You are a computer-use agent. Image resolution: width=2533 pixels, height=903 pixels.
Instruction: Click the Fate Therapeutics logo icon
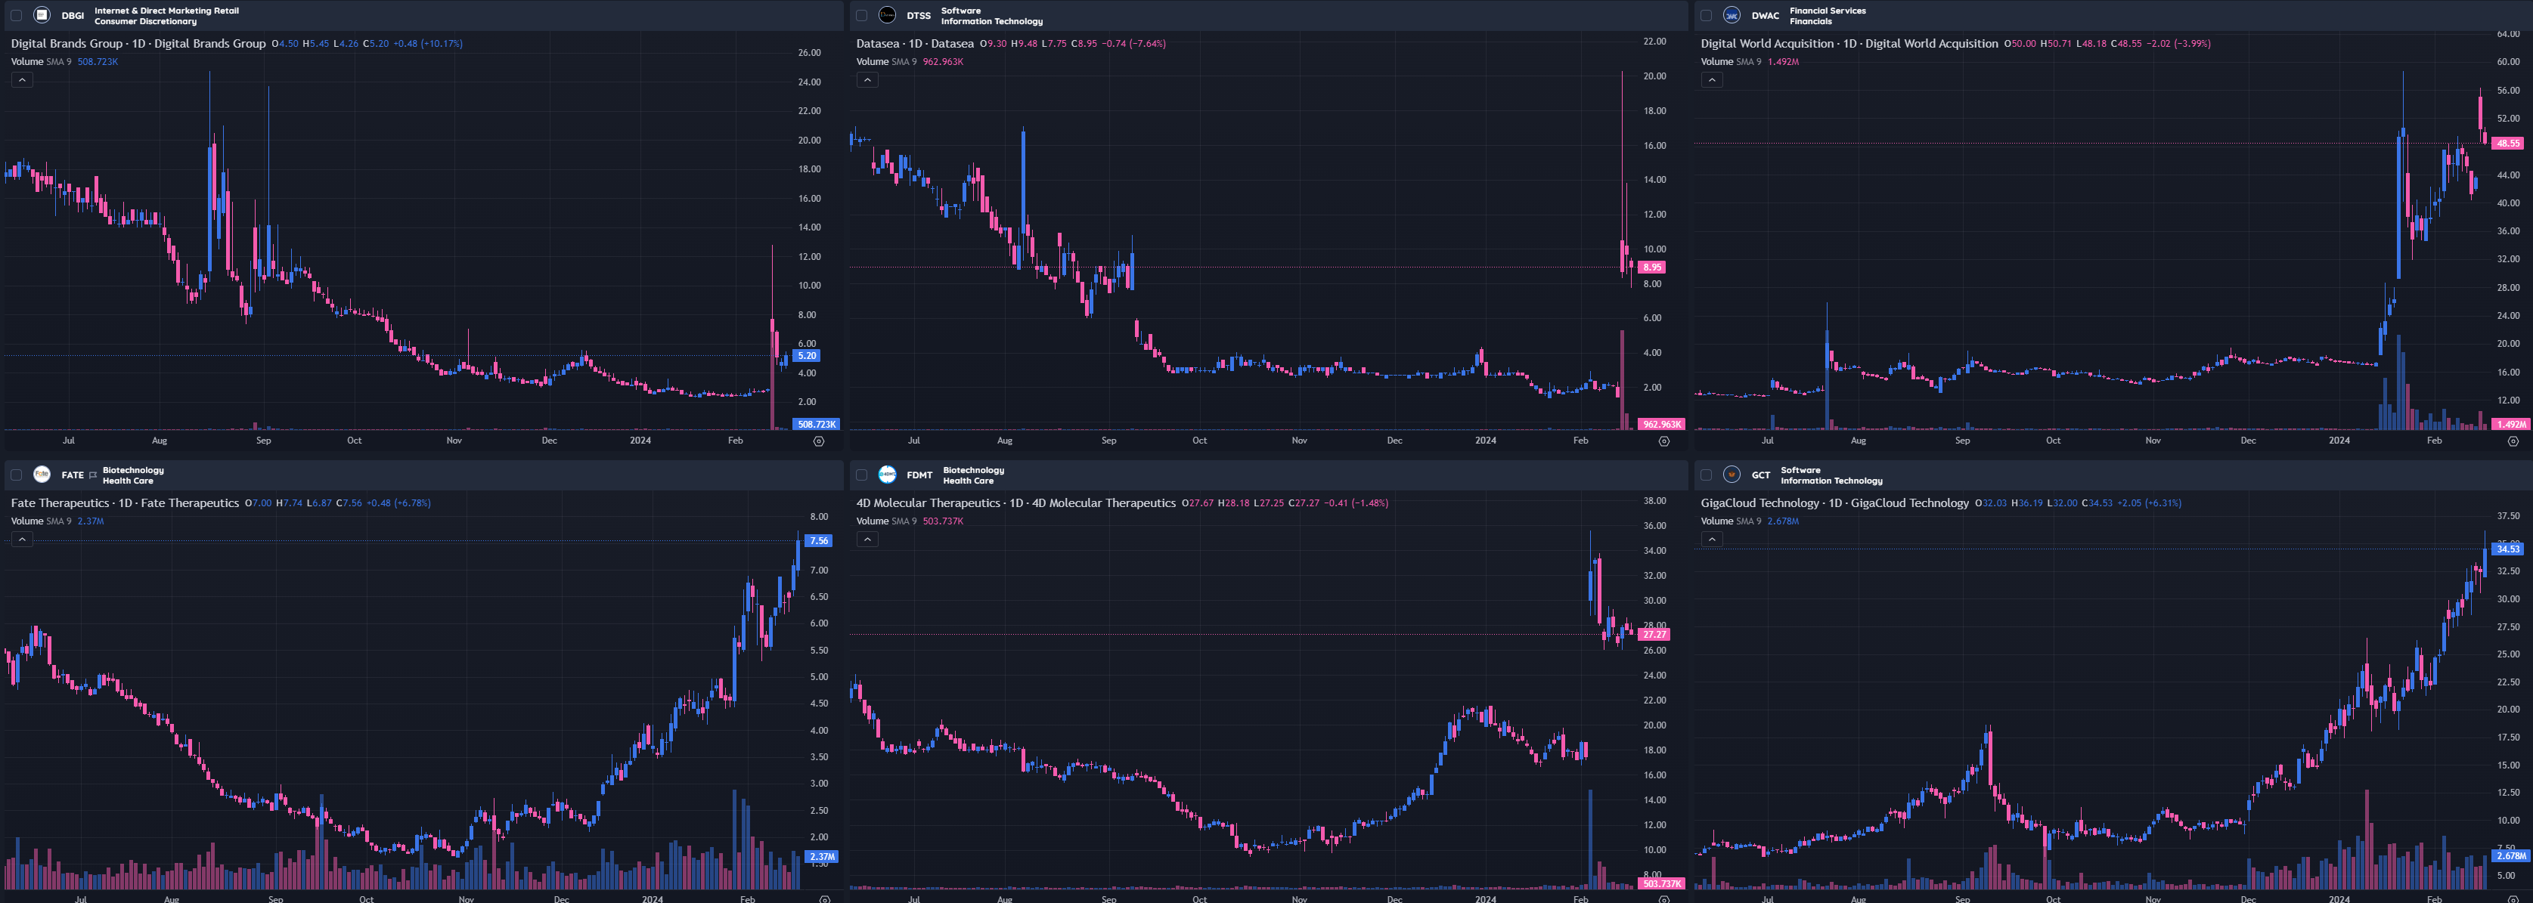[42, 475]
